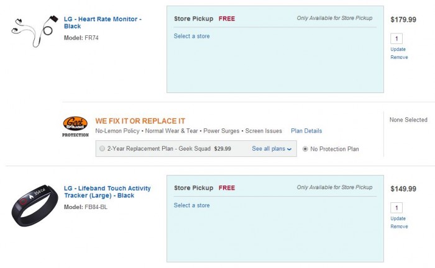Click Store Pickup FREE label for Lifeband
Image resolution: width=435 pixels, height=268 pixels.
coord(204,187)
